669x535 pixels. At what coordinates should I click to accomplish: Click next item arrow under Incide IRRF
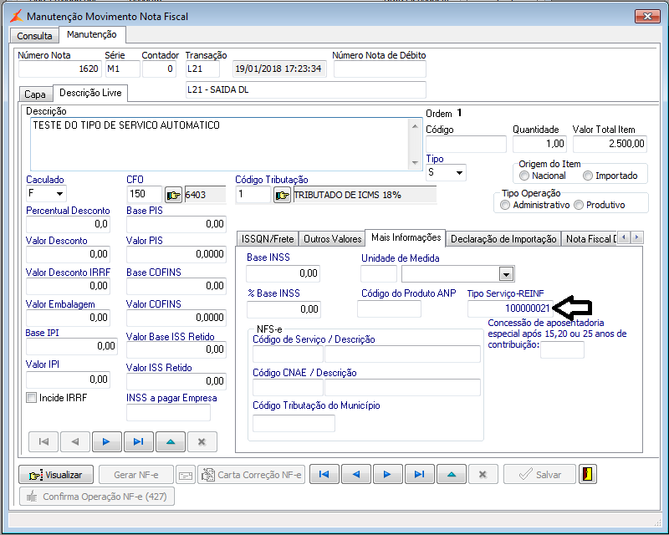click(x=106, y=441)
